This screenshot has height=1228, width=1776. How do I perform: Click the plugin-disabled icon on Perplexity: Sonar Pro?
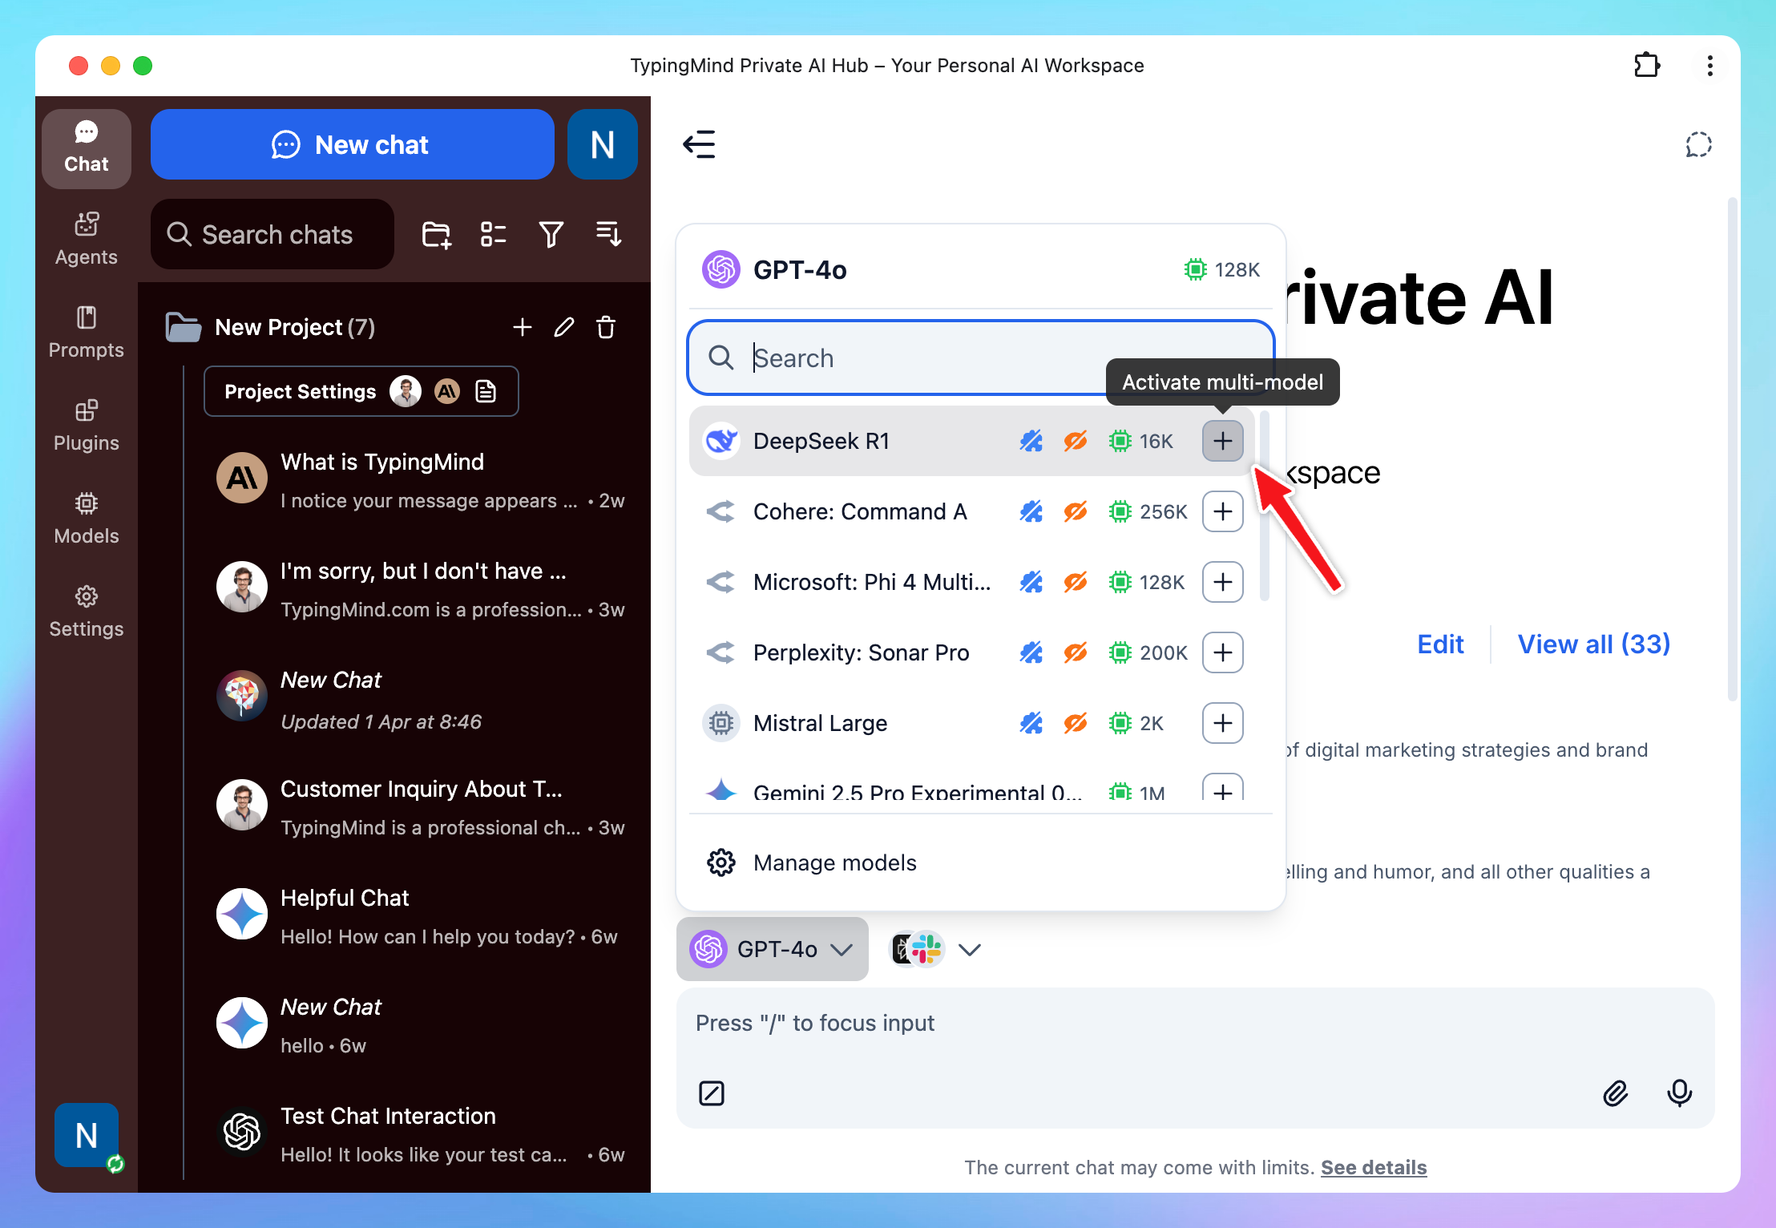[1031, 652]
